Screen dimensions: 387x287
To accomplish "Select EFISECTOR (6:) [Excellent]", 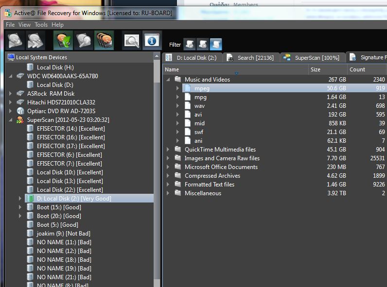I will [70, 155].
